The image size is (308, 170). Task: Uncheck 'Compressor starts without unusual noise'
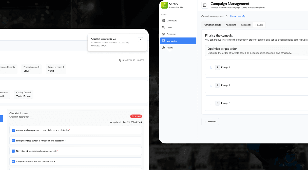click(13, 161)
